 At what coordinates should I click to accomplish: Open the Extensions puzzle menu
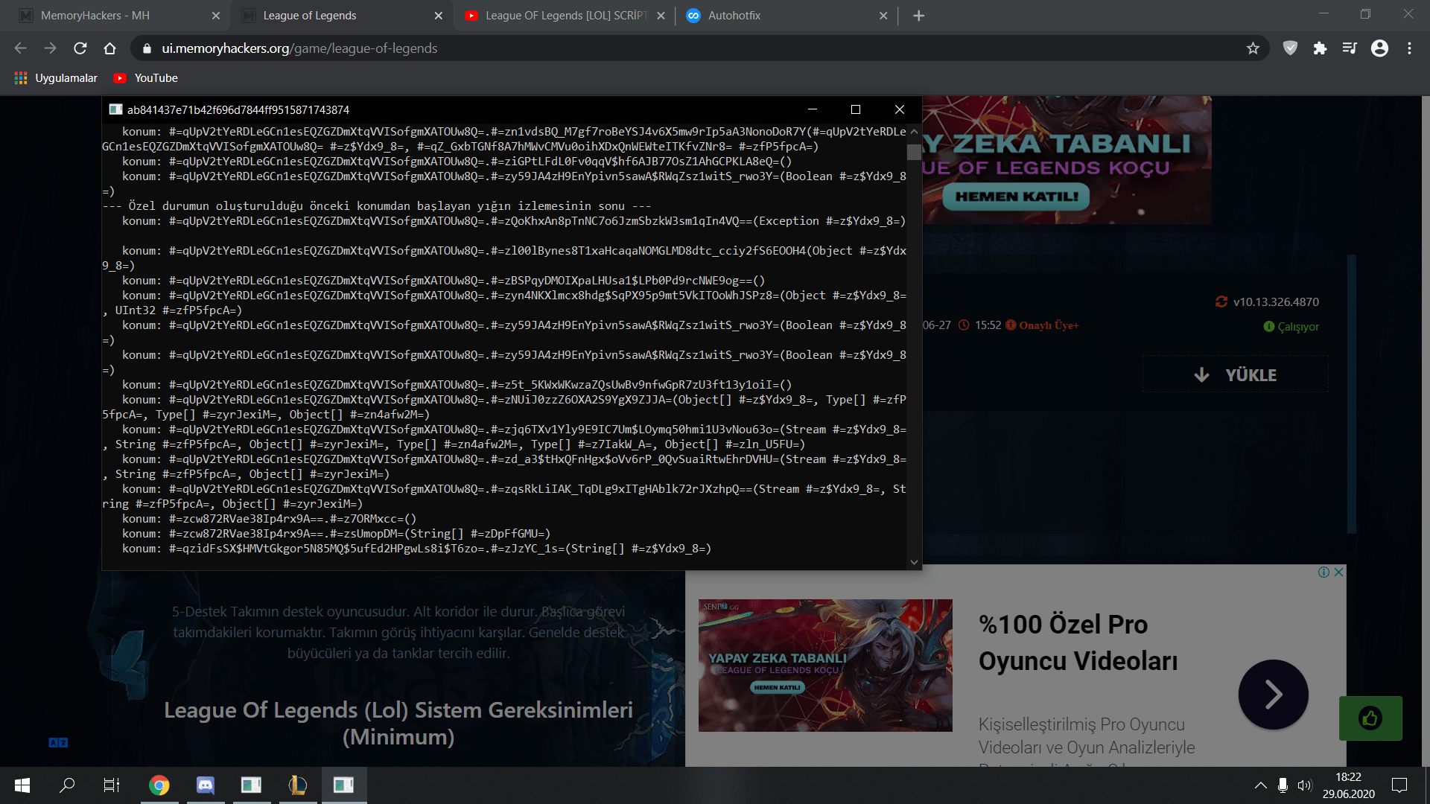(1320, 48)
